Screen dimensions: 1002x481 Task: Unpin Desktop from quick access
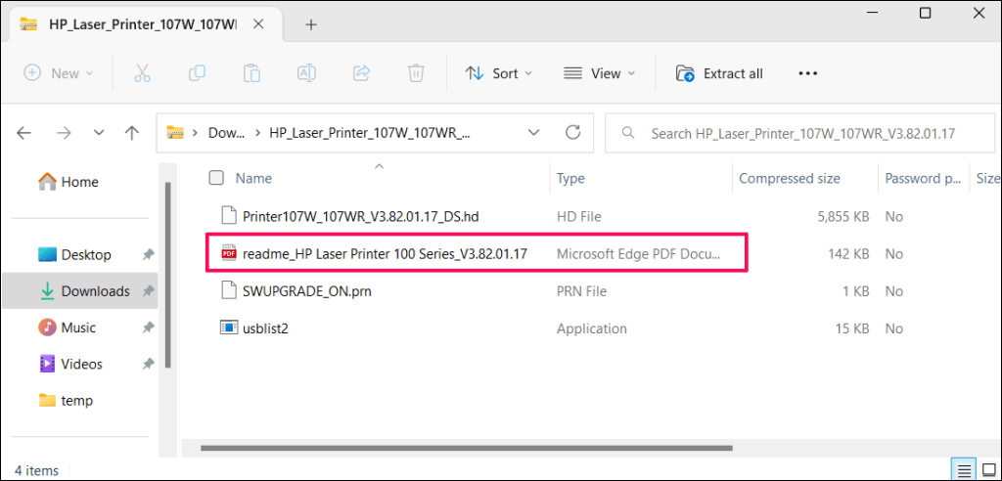click(149, 255)
